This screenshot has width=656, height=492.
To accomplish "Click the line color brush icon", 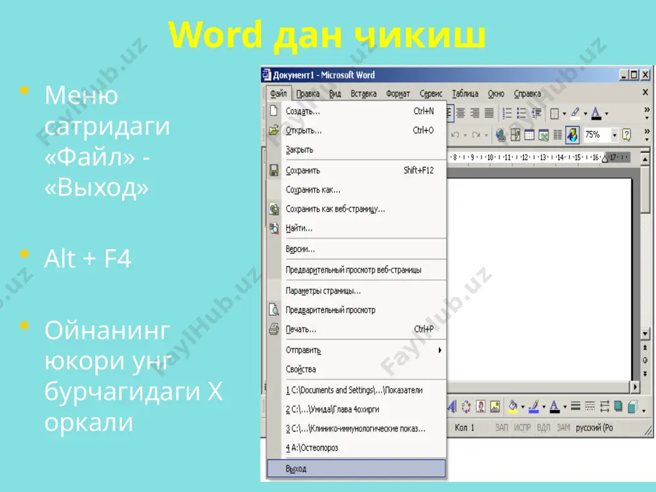I will point(534,406).
